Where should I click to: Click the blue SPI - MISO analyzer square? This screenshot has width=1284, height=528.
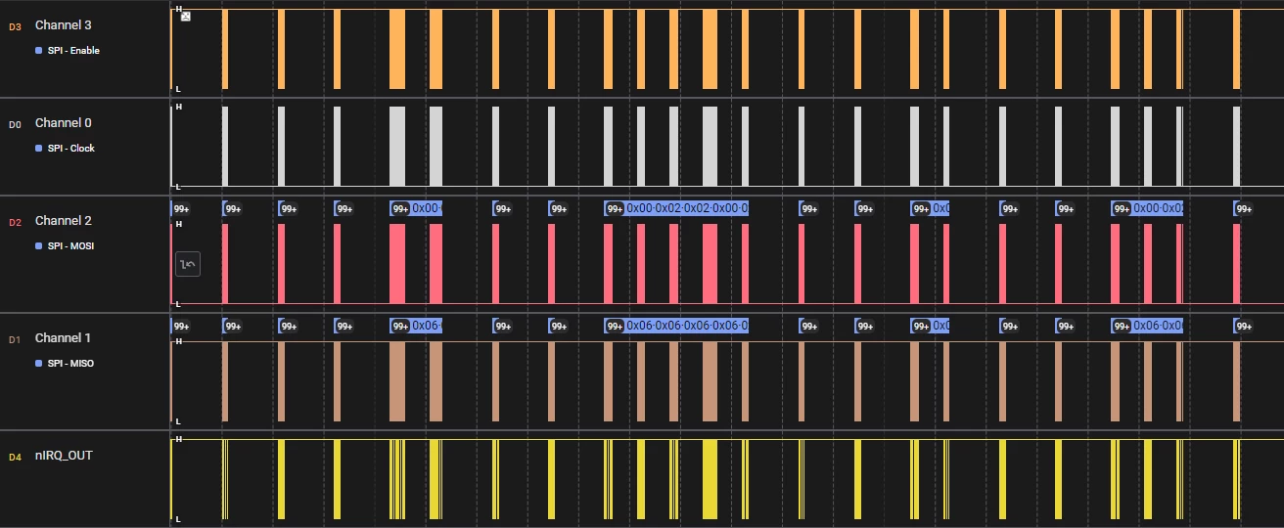[38, 364]
